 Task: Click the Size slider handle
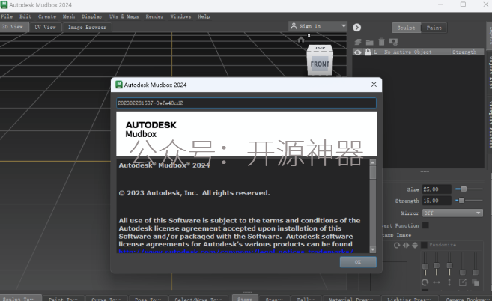[x=464, y=189]
